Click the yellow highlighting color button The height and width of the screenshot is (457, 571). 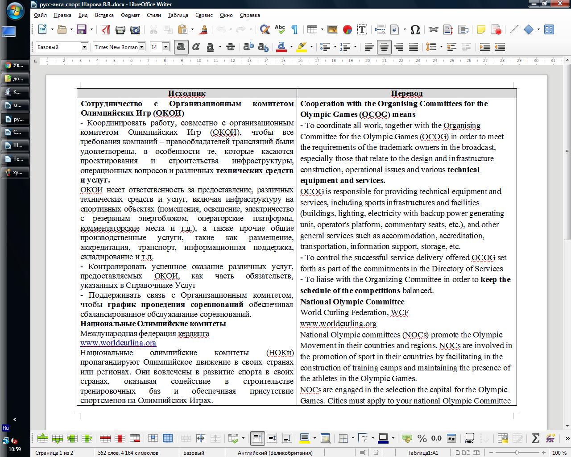click(302, 47)
